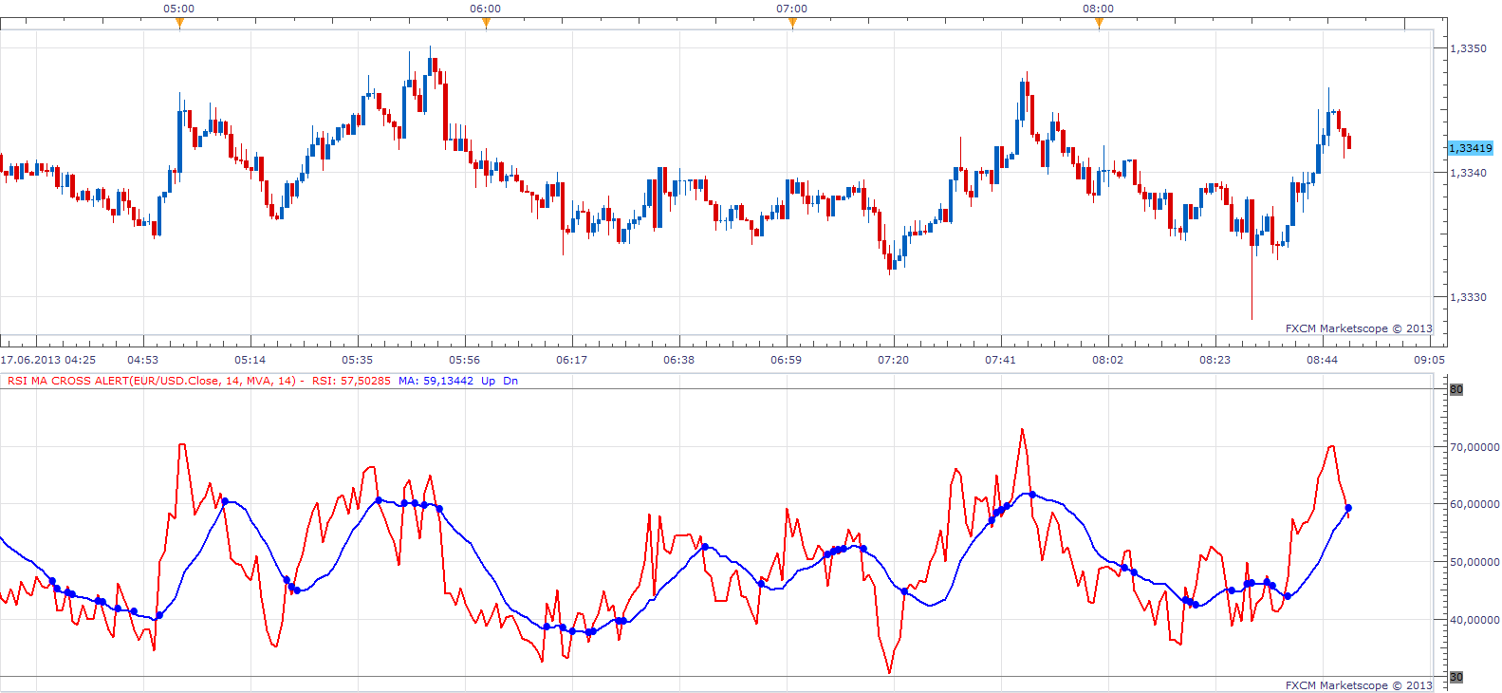The image size is (1502, 693).
Task: Click the Dn label in indicator header
Action: 510,381
